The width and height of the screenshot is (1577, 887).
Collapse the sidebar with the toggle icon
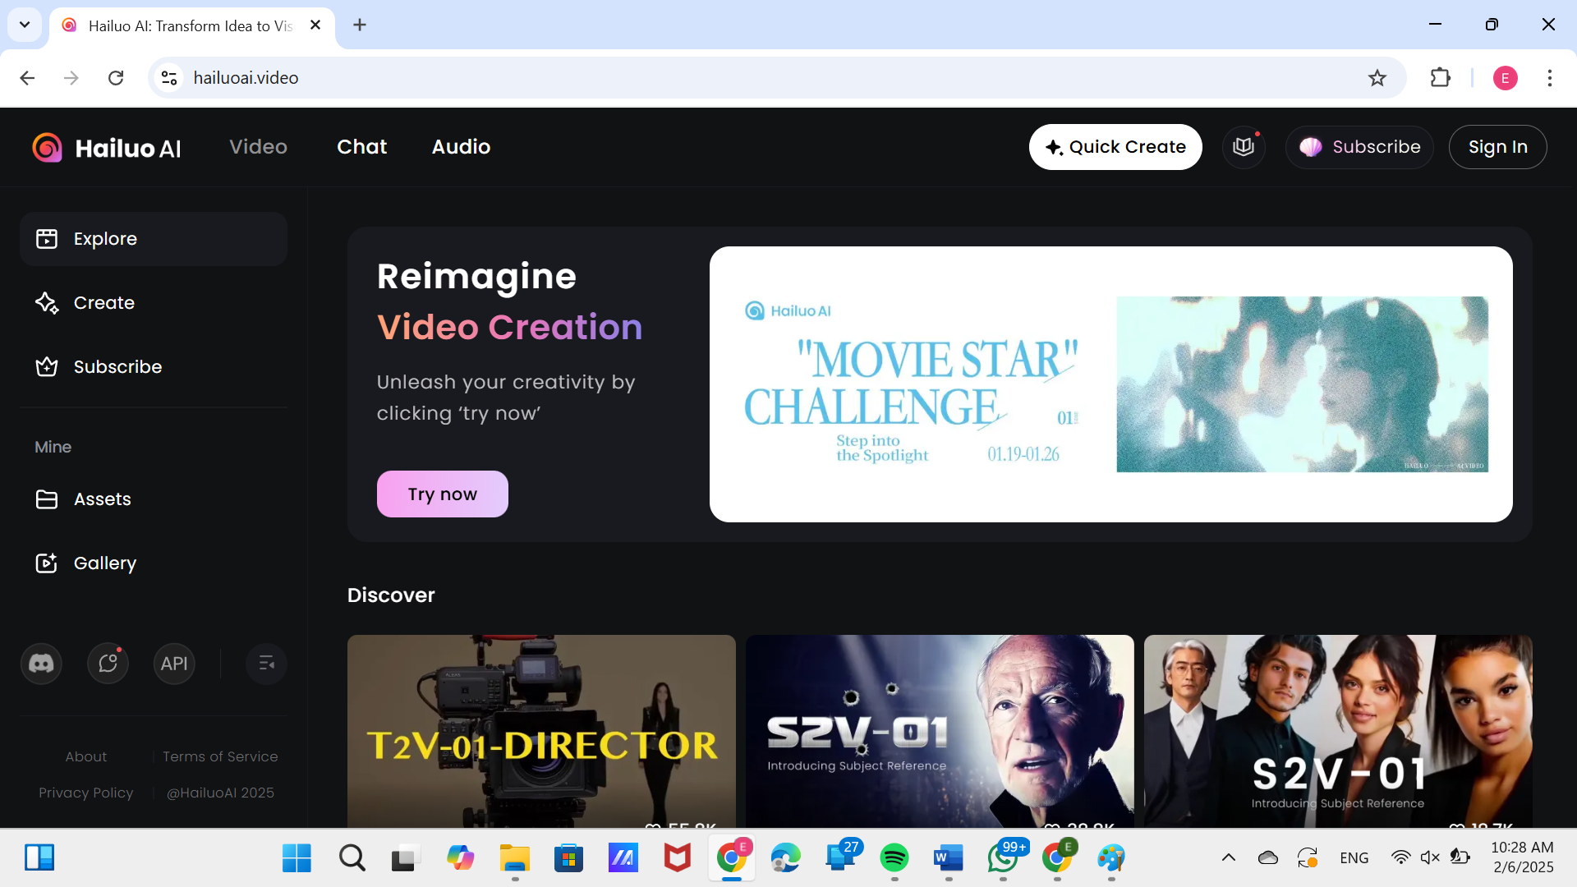coord(266,664)
